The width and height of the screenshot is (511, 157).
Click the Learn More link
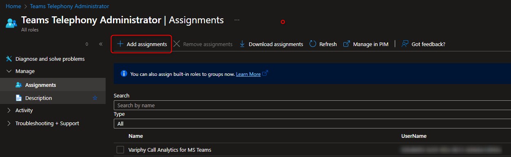tap(248, 74)
